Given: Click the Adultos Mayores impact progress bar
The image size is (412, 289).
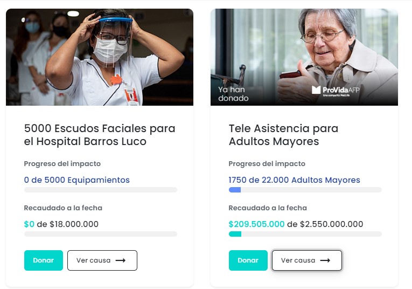Looking at the screenshot, I should click(305, 190).
